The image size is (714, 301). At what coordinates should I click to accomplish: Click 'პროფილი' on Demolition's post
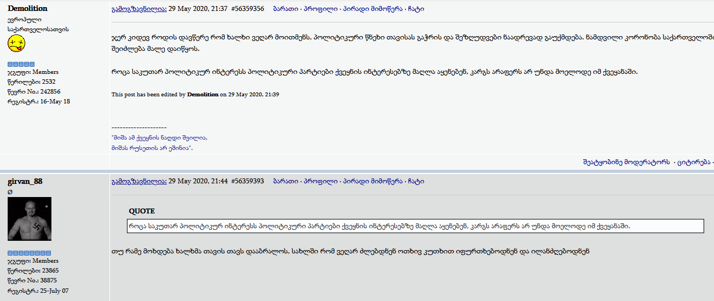(321, 9)
